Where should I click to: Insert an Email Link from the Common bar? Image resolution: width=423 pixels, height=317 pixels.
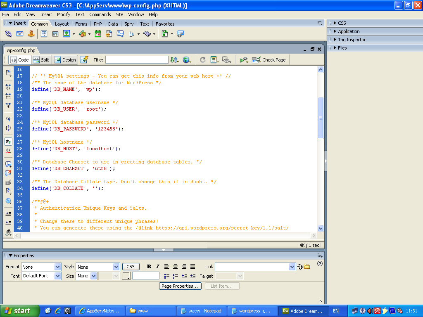[20, 34]
